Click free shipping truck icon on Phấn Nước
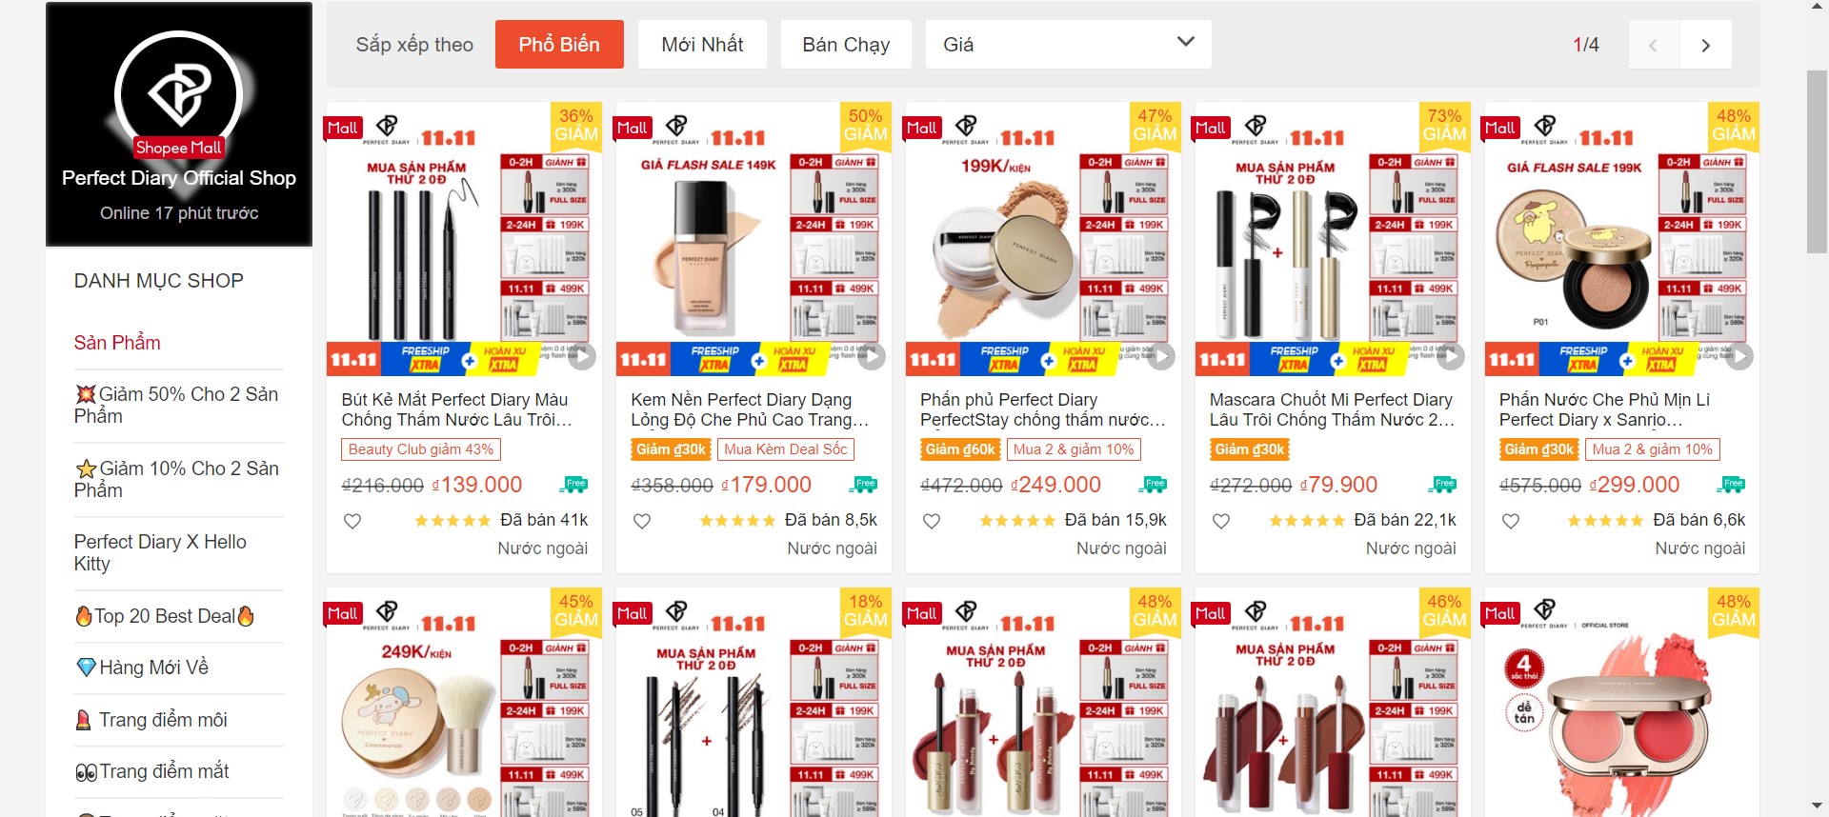This screenshot has width=1829, height=817. (x=1731, y=485)
